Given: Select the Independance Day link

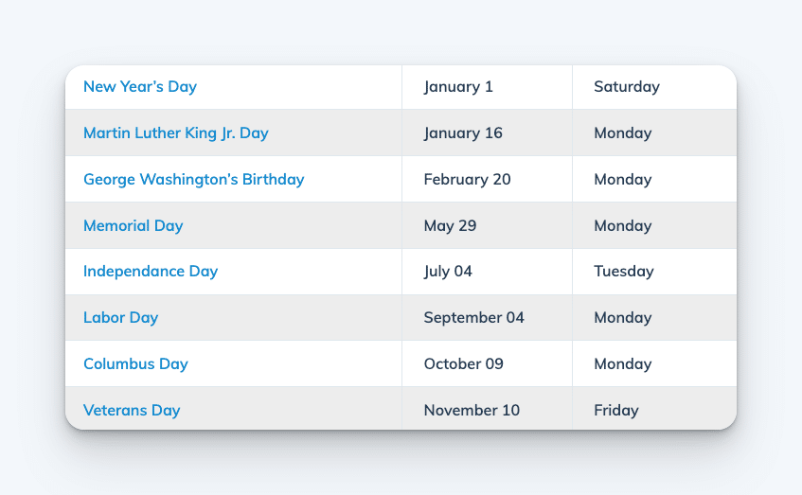Looking at the screenshot, I should [x=151, y=271].
